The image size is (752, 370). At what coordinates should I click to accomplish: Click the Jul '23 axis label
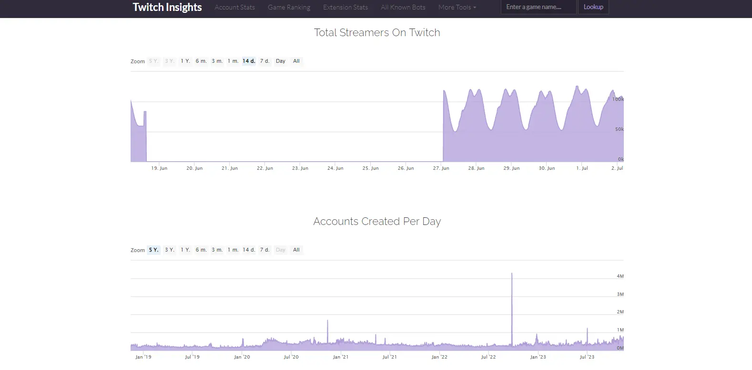click(x=587, y=357)
